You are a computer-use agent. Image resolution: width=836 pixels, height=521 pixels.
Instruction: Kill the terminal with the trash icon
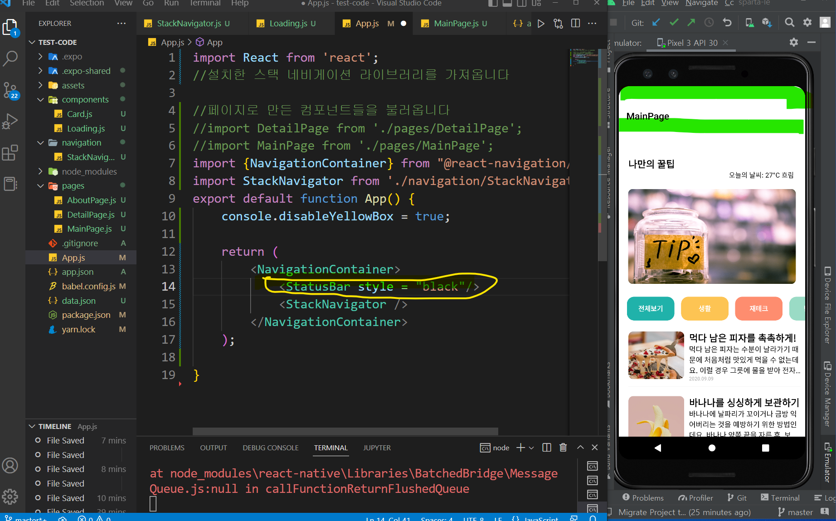pos(563,448)
